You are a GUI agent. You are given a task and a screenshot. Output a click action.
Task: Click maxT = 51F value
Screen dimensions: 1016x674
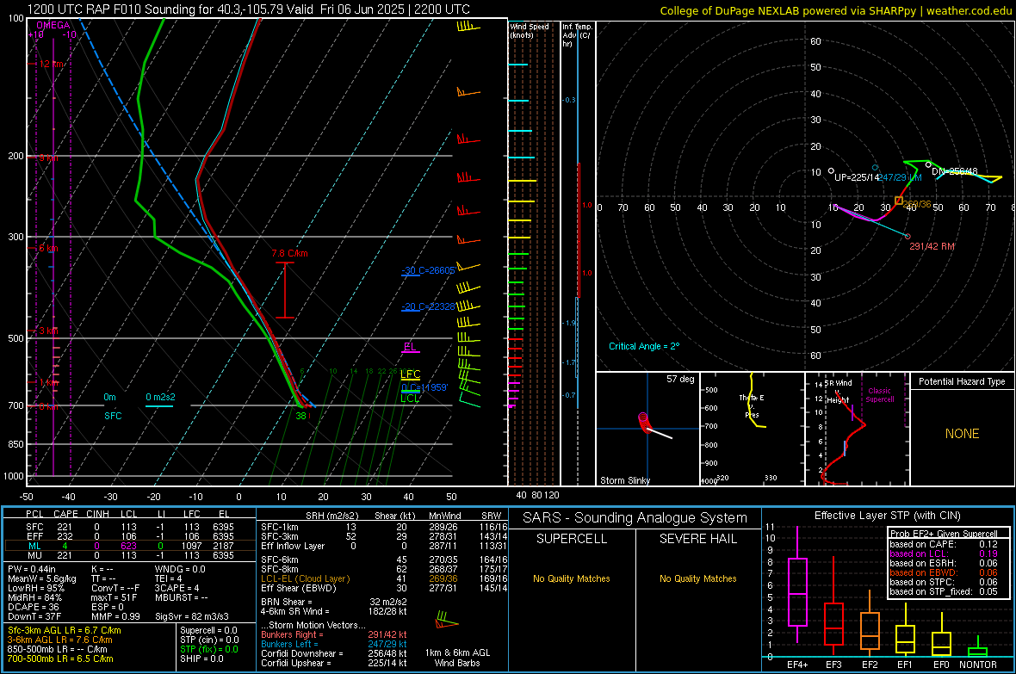(114, 597)
